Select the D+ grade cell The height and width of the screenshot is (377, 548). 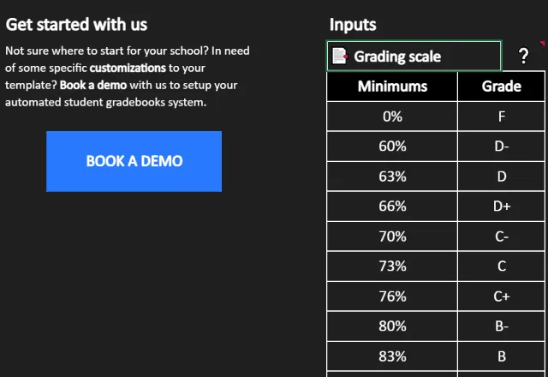click(501, 206)
